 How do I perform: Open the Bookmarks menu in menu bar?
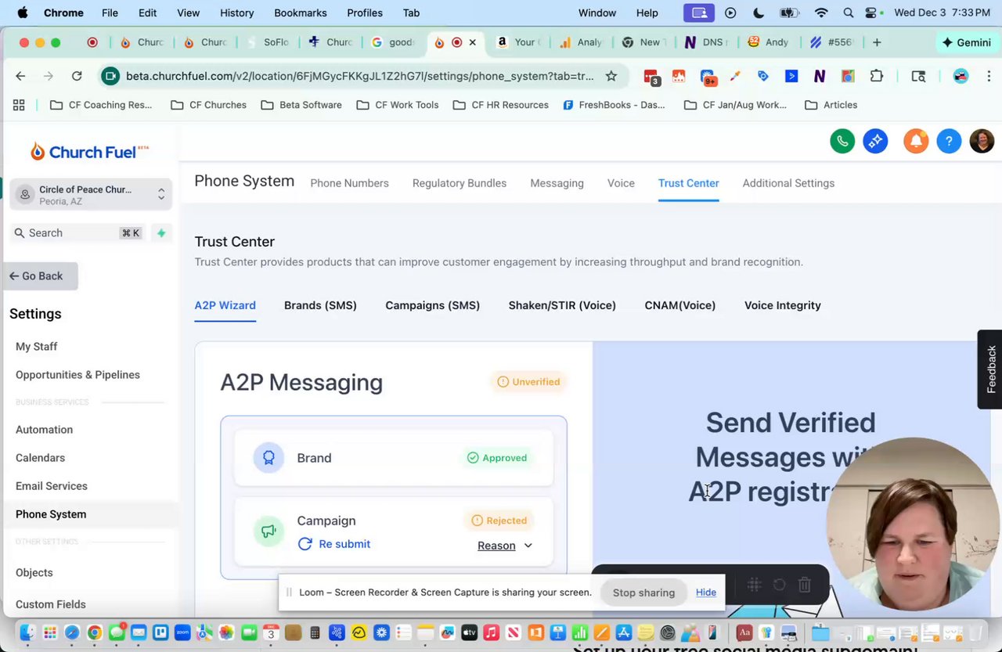click(x=299, y=13)
